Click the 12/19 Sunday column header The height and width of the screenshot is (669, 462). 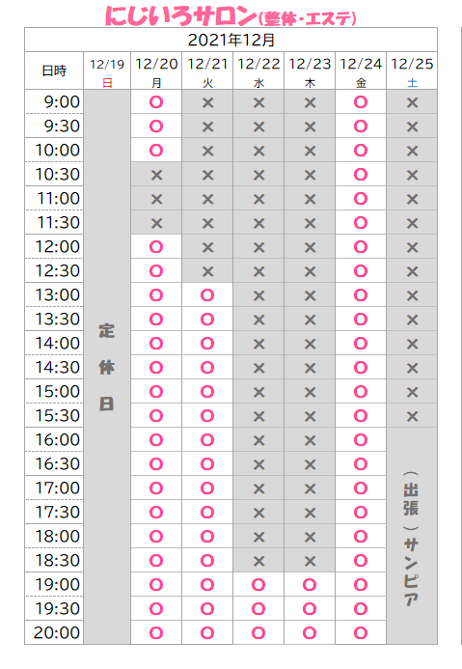[107, 70]
